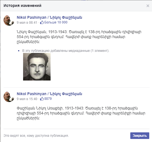152x142 pixels.
Task: Show the 8879 likes list
Action: tap(48, 99)
